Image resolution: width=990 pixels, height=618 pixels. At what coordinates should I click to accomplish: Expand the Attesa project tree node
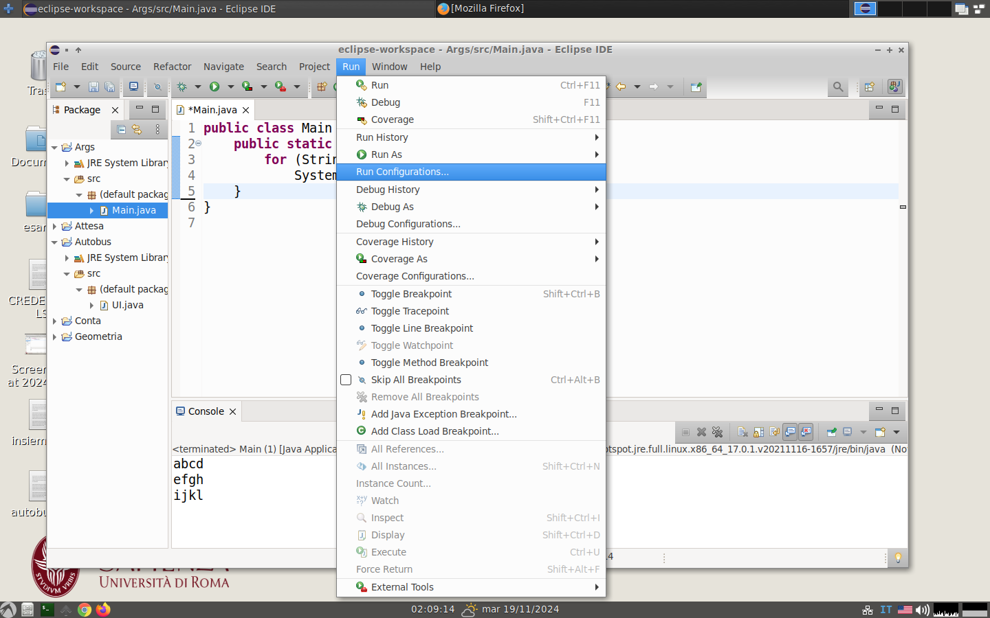click(55, 226)
